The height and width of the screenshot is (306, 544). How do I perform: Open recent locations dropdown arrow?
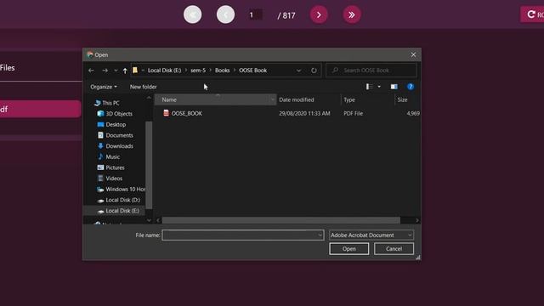click(116, 71)
